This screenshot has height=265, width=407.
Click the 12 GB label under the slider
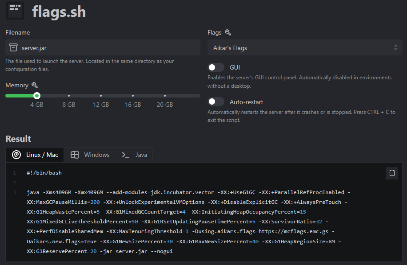tap(101, 105)
